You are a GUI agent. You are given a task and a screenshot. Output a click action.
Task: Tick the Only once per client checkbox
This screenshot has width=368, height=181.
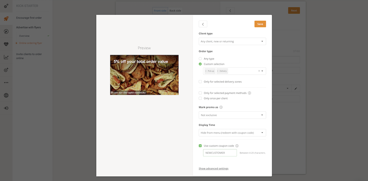pos(200,98)
